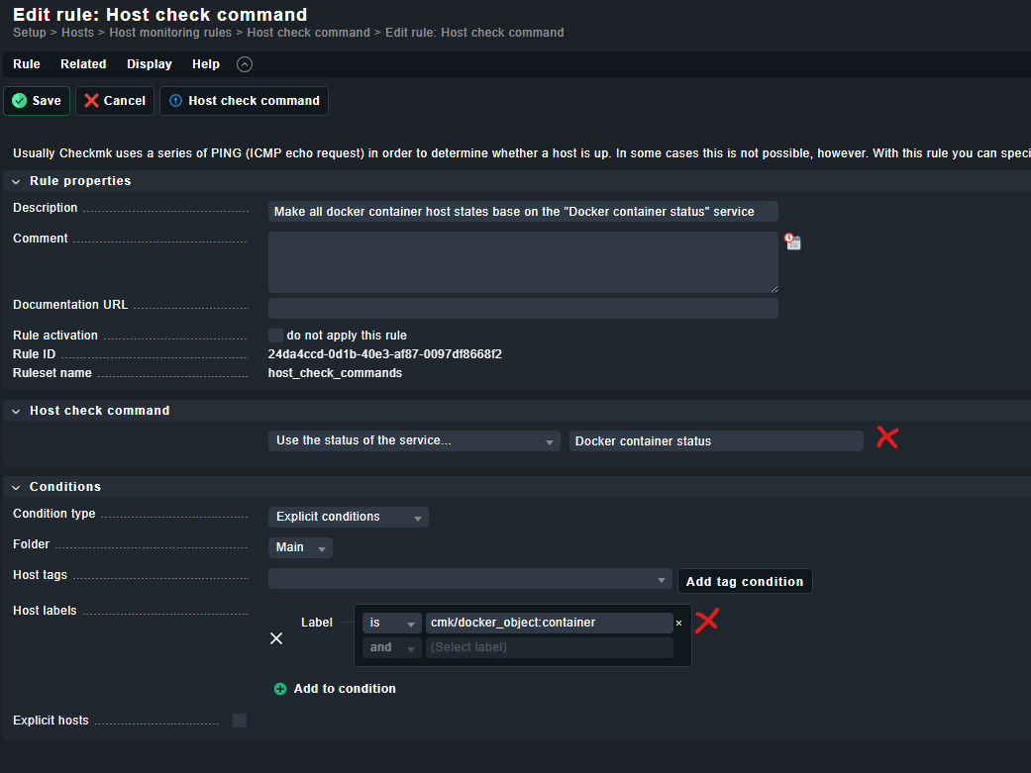
Task: Open the label operator 'is' dropdown
Action: (391, 623)
